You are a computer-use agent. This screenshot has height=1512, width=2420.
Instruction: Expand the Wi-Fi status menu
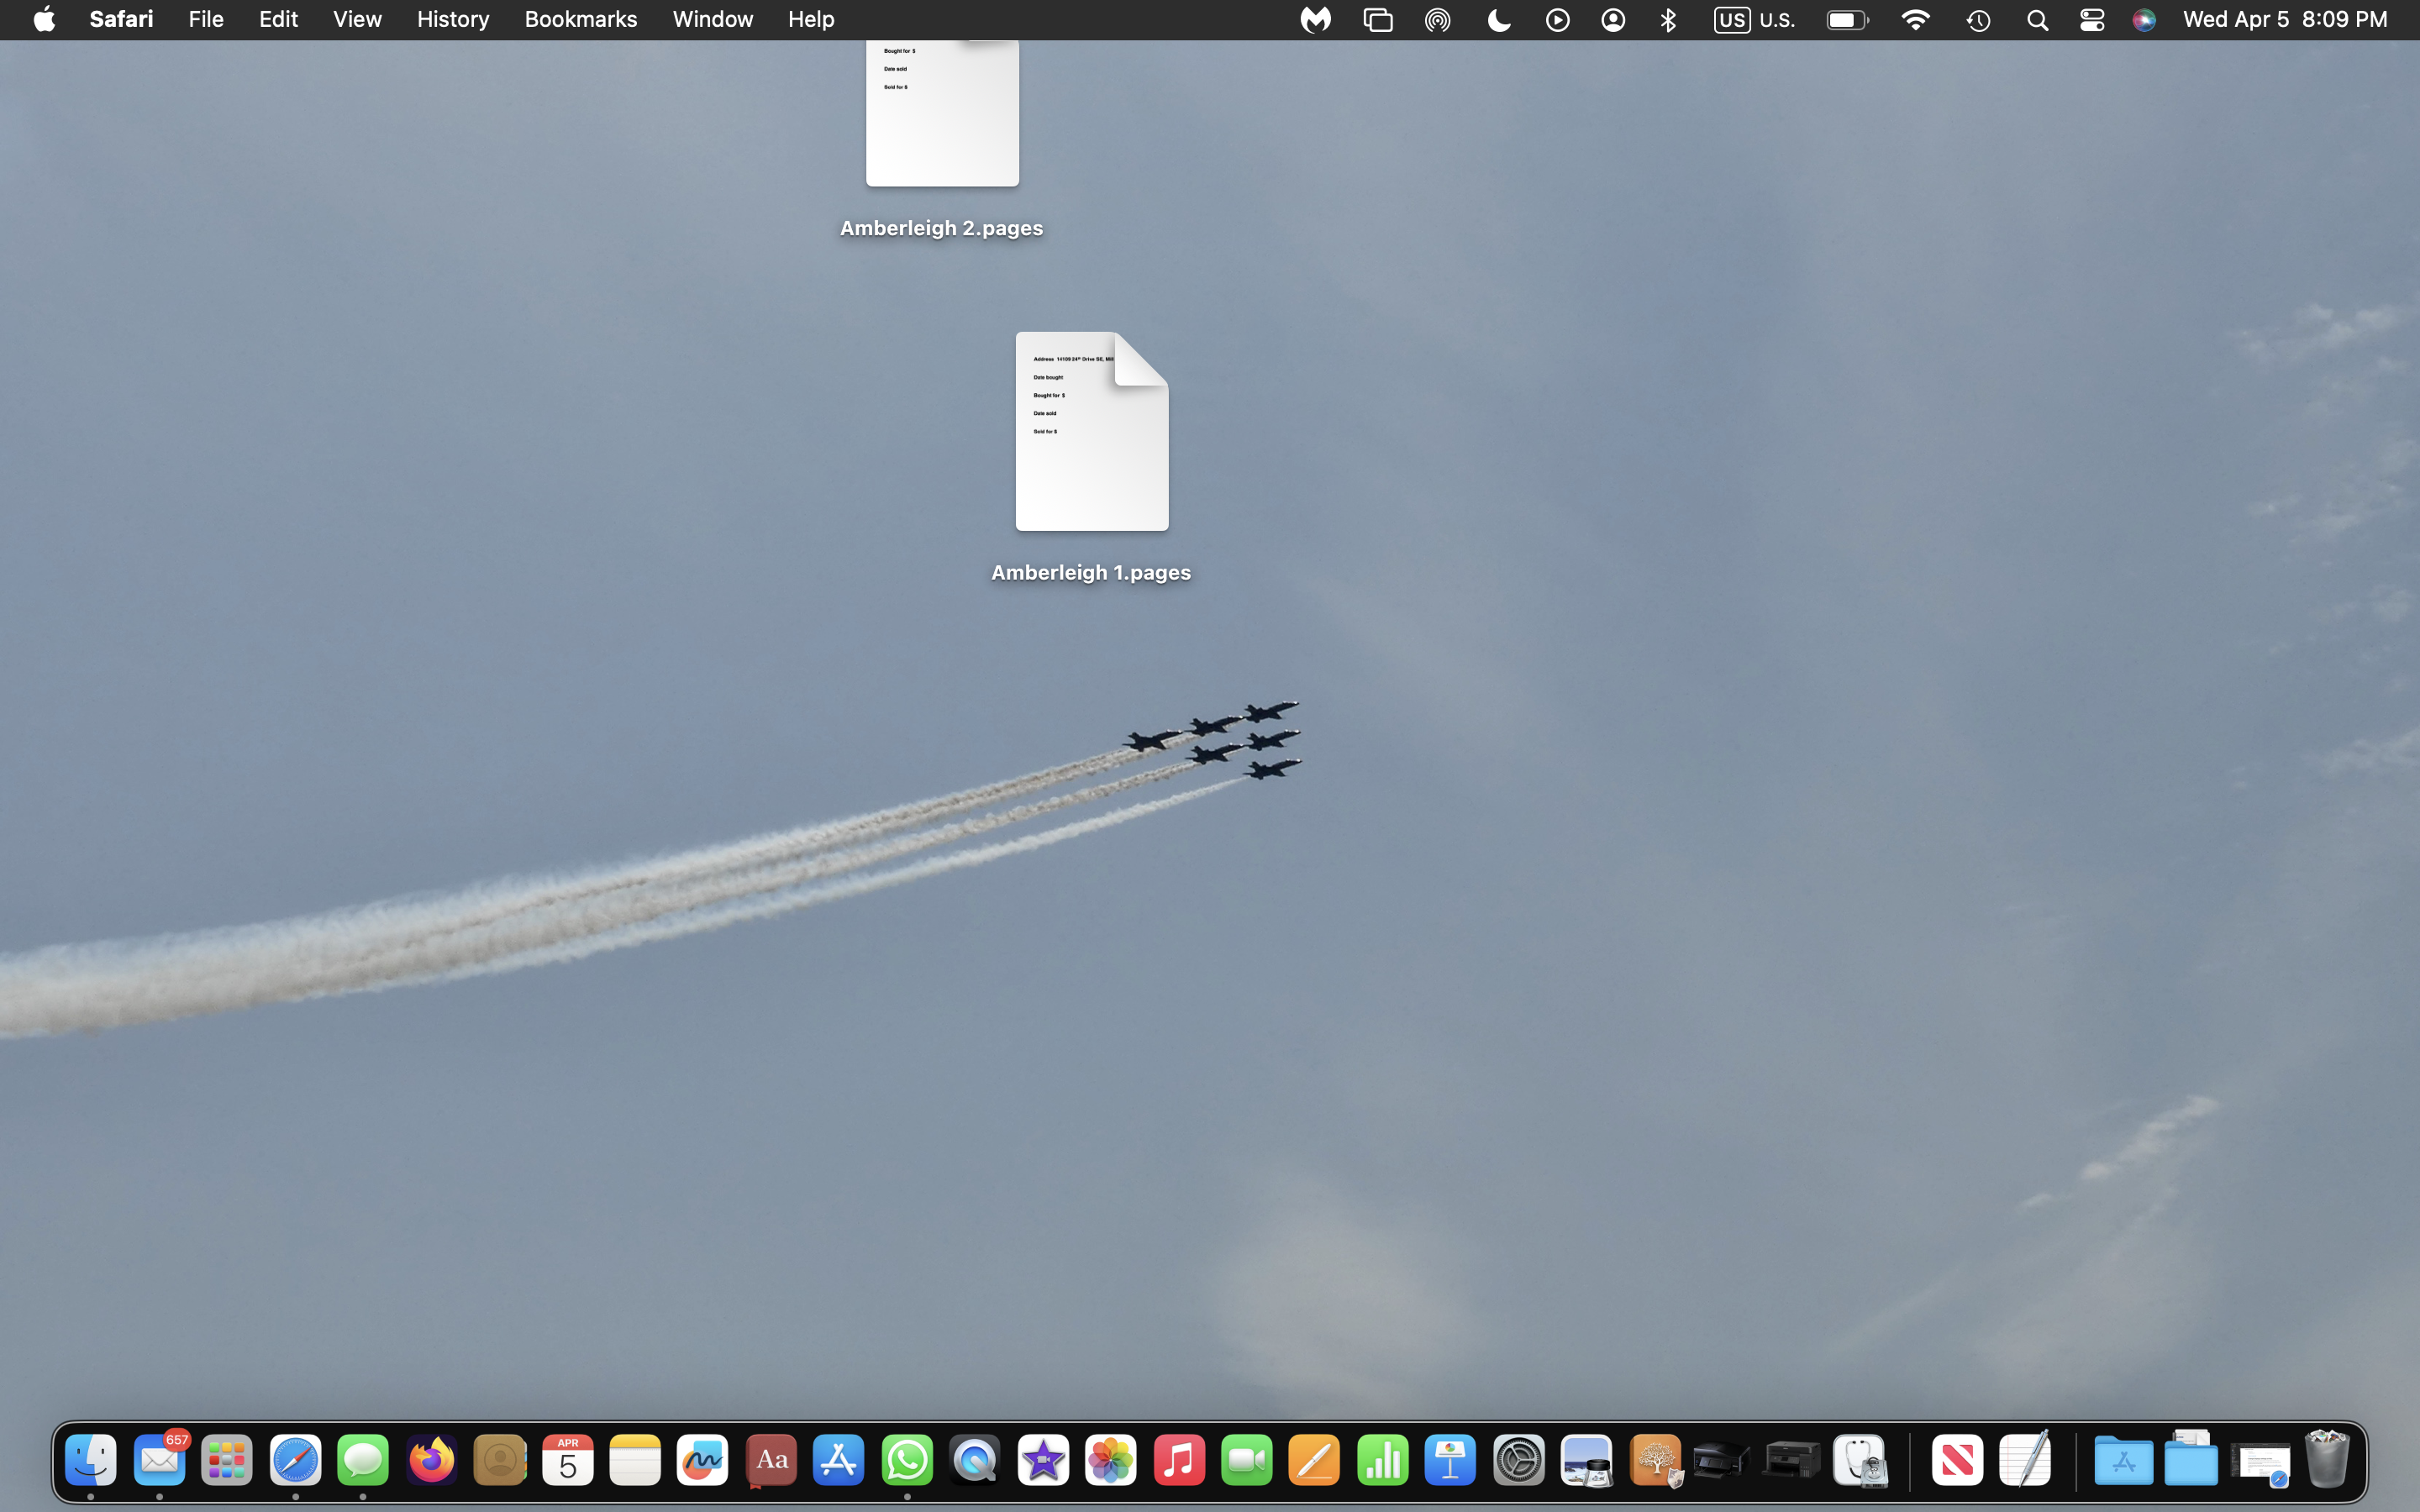[x=1915, y=20]
